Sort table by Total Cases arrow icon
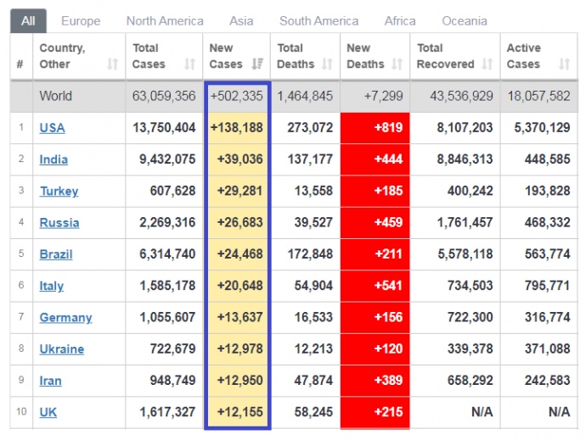This screenshot has width=586, height=440. (x=190, y=64)
